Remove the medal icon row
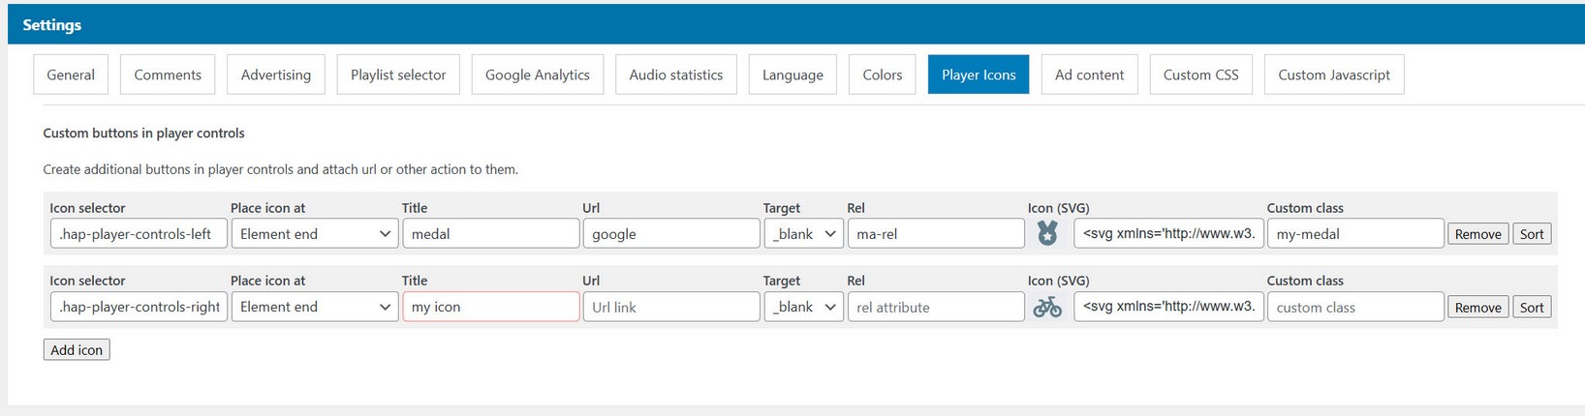1585x416 pixels. [1477, 234]
